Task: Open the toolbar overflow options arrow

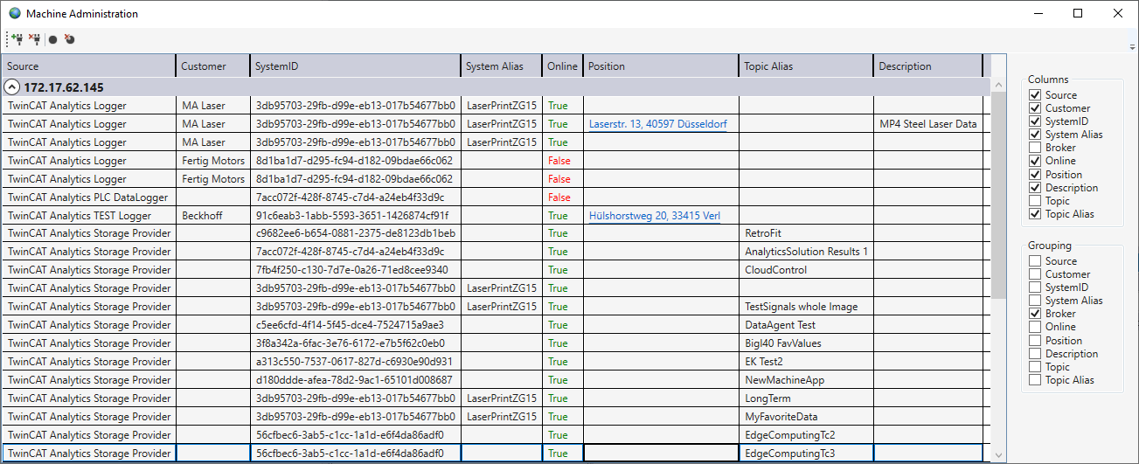Action: pyautogui.click(x=1132, y=46)
